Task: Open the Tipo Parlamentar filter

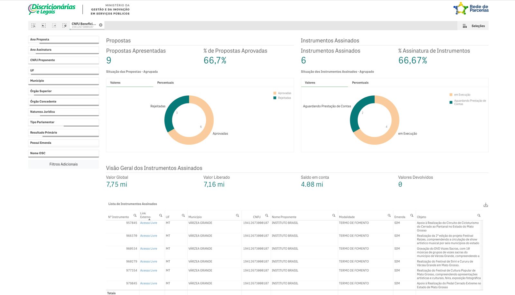Action: 63,122
